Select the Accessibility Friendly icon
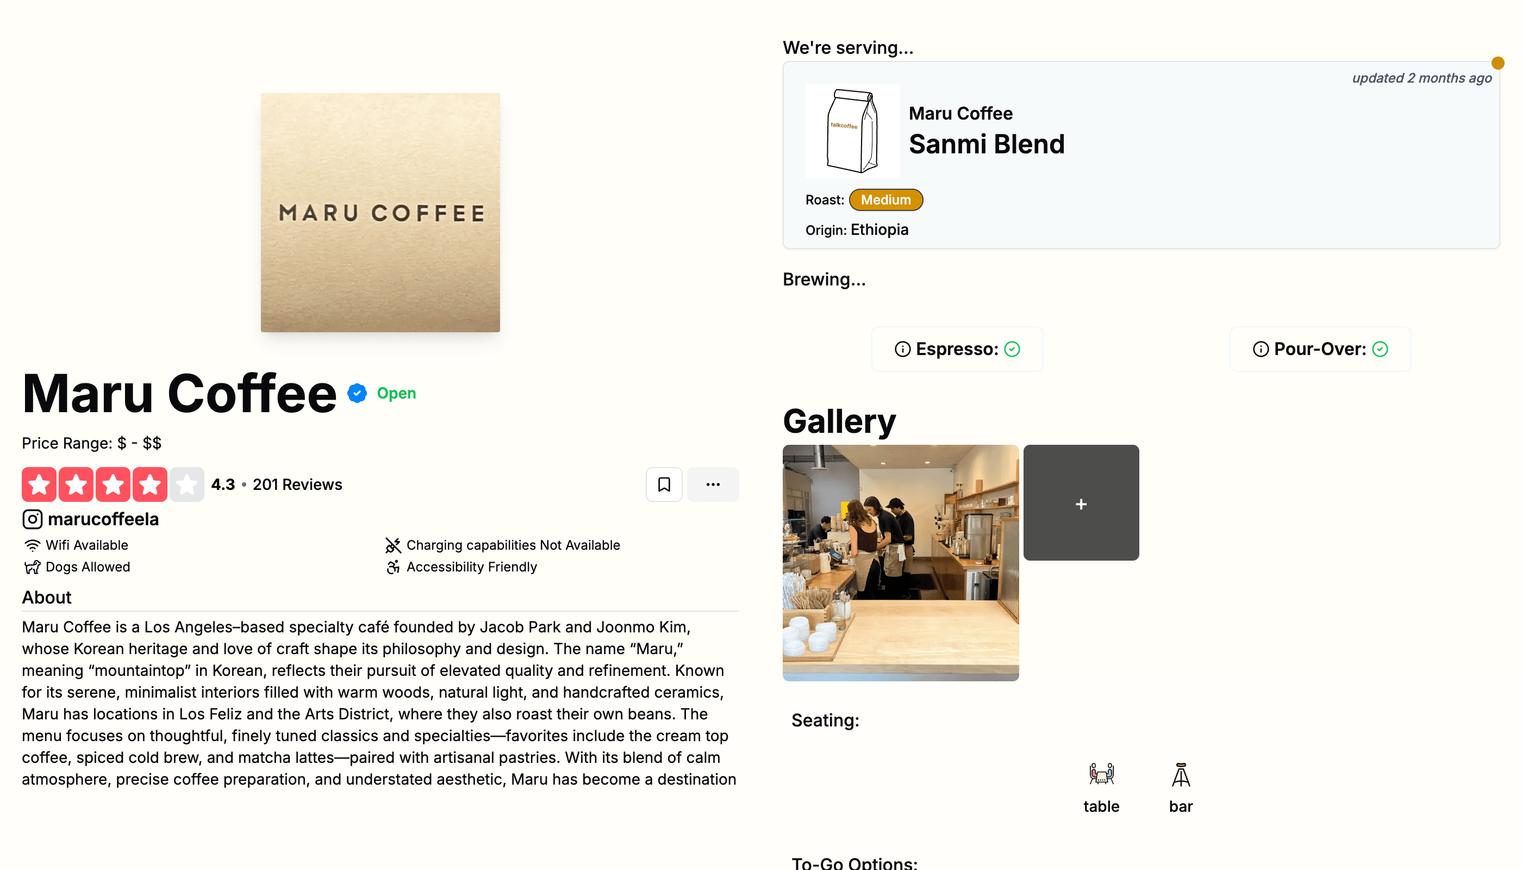This screenshot has width=1522, height=870. (394, 567)
